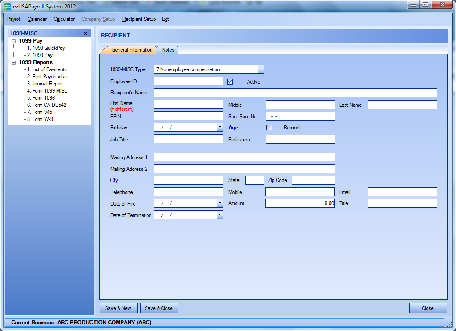The width and height of the screenshot is (456, 331).
Task: Uncheck the Active checkbox
Action: (230, 81)
